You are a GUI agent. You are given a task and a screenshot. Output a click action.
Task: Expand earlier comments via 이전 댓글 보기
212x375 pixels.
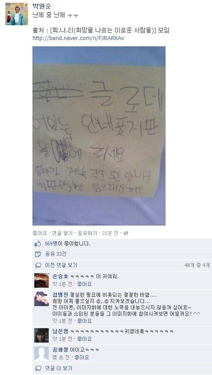point(61,265)
